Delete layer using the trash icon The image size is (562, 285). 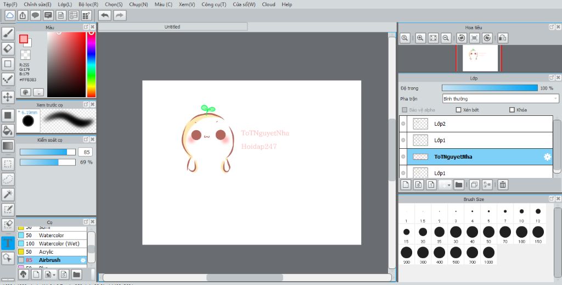[x=503, y=185]
